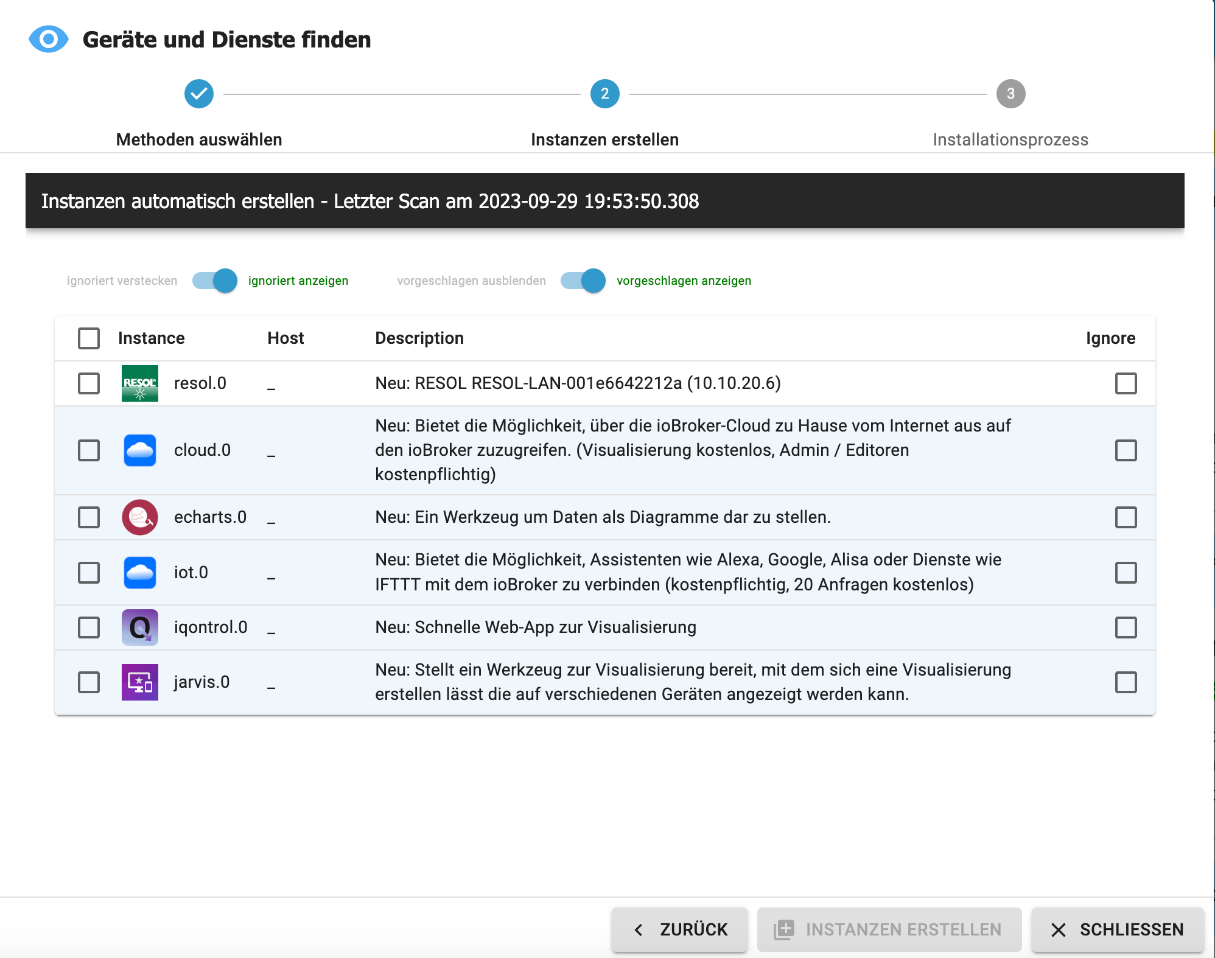The height and width of the screenshot is (958, 1215).
Task: Check the resol.0 instance checkbox
Action: tap(89, 383)
